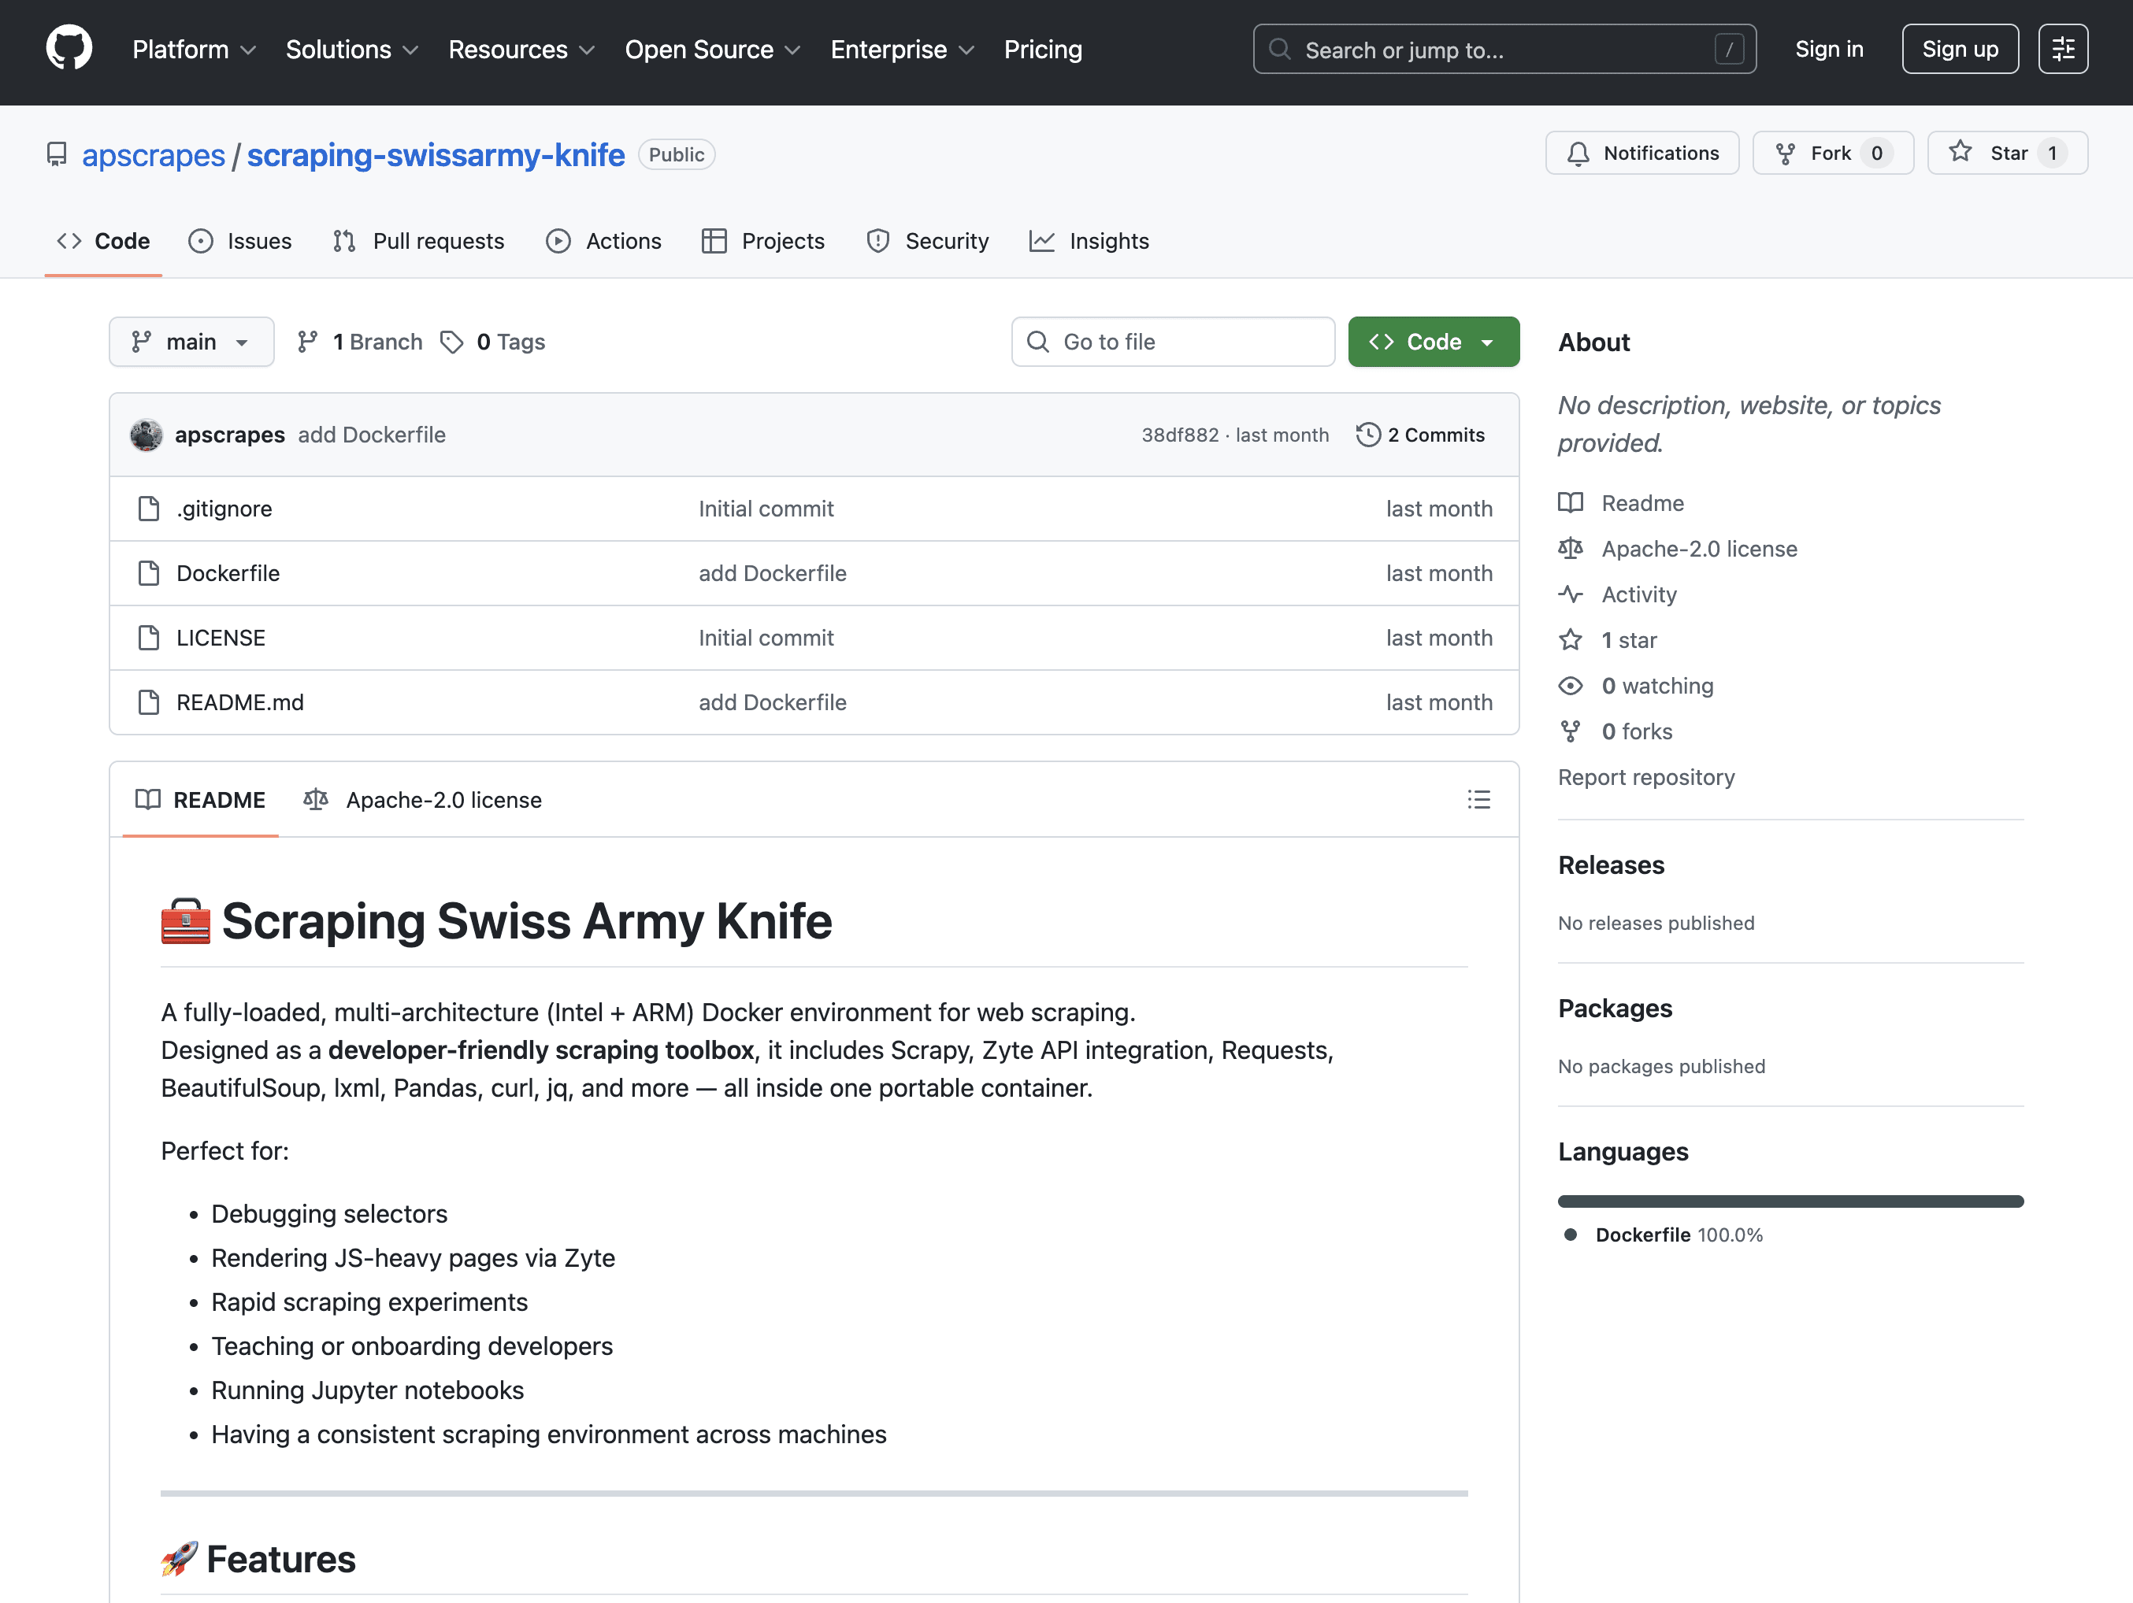Focus the Go to file field

[1173, 342]
